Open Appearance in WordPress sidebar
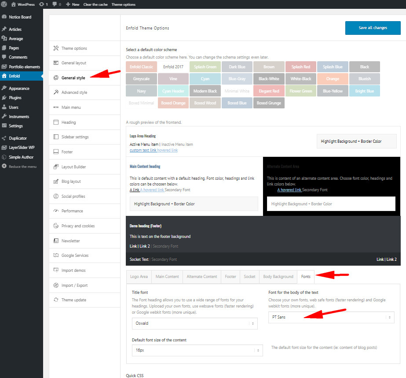 tap(22, 89)
